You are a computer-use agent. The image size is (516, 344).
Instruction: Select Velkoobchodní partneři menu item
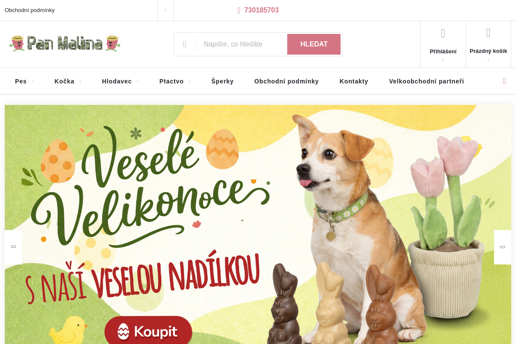click(427, 81)
